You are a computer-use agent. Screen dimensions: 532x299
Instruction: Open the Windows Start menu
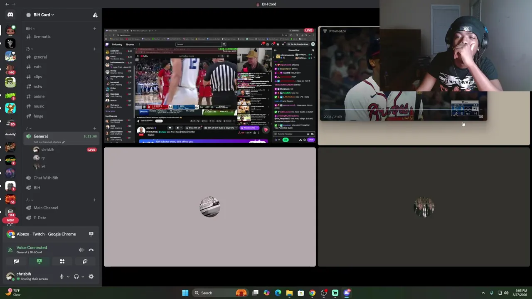pos(185,293)
